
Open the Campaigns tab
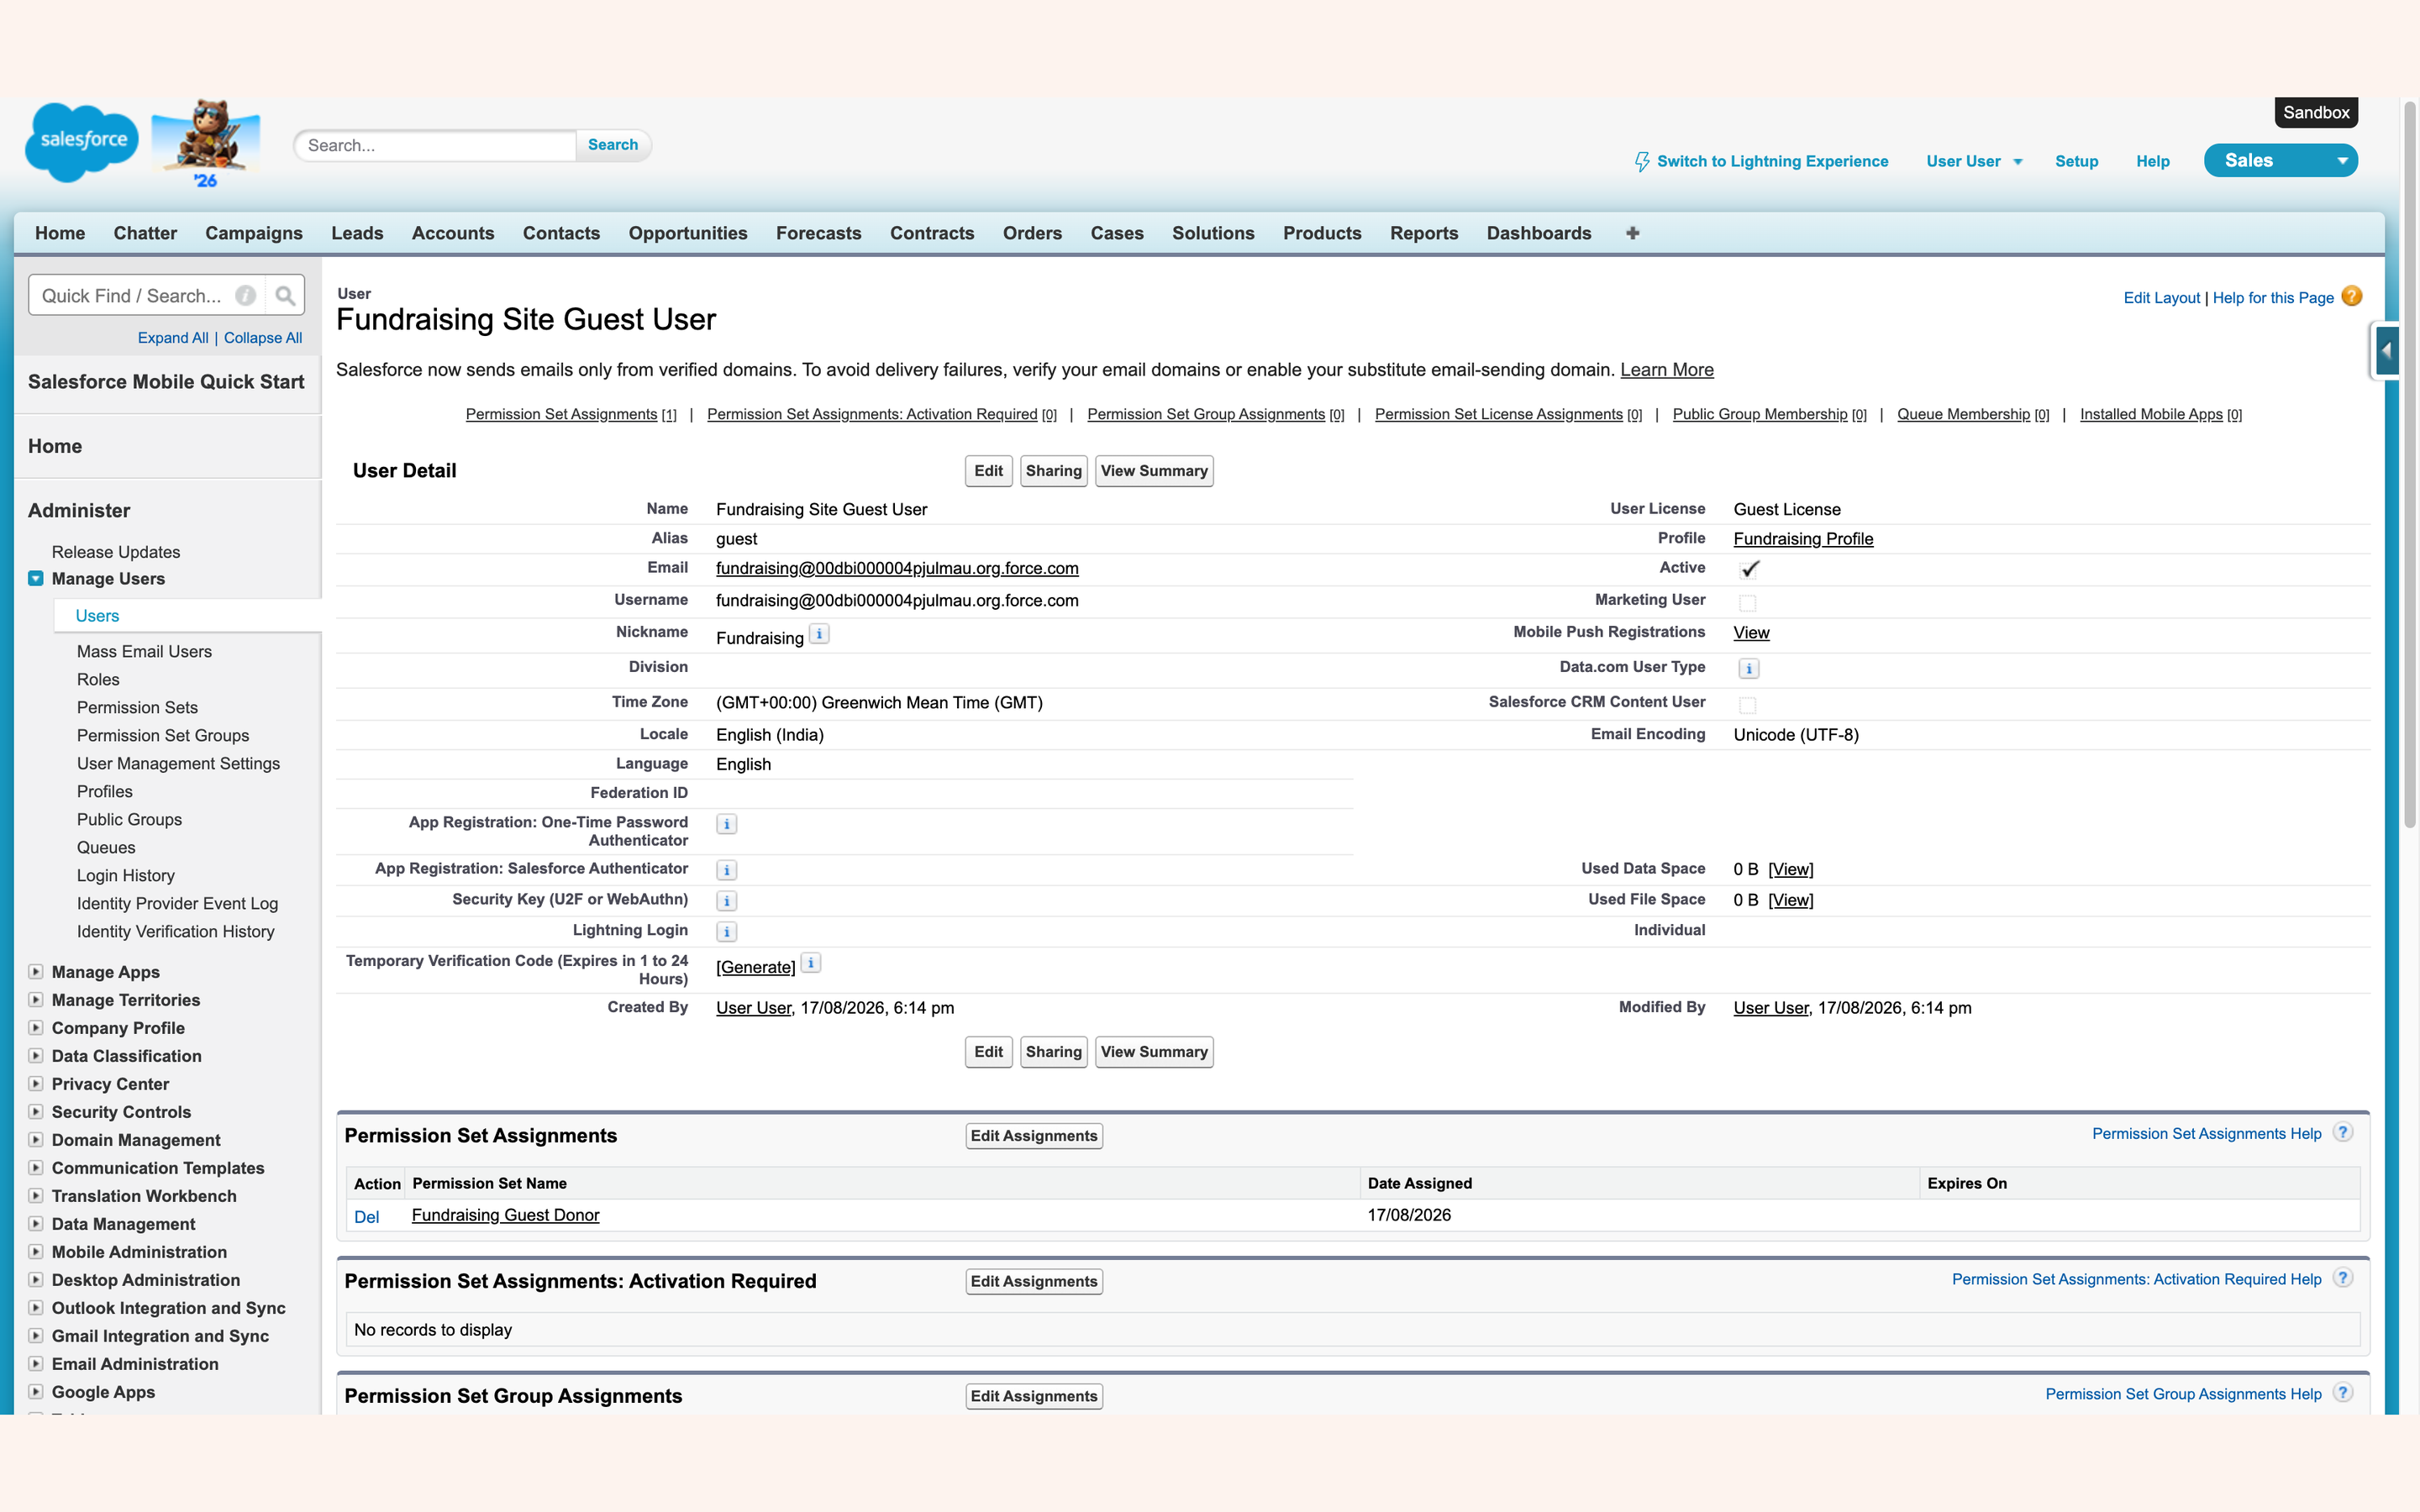coord(254,233)
